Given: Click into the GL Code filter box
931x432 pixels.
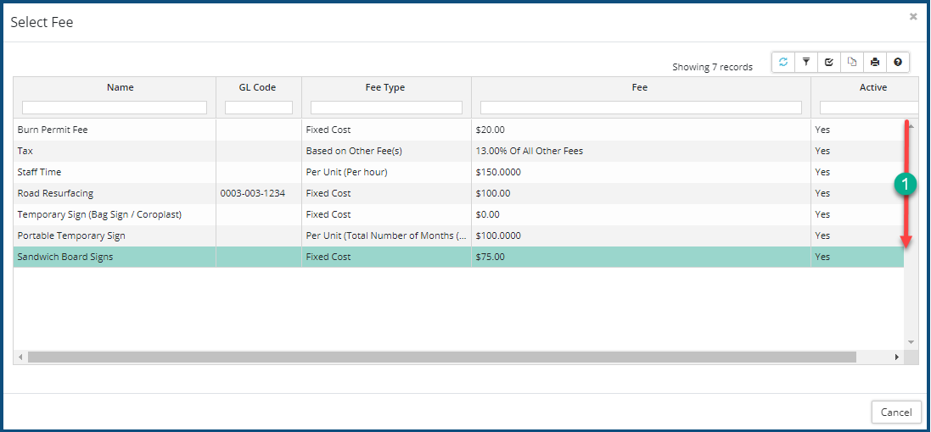Looking at the screenshot, I should 258,108.
